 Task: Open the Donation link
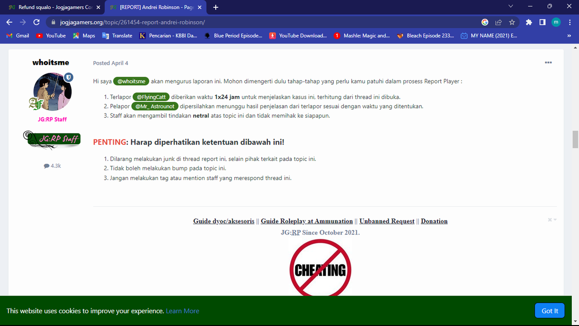434,221
